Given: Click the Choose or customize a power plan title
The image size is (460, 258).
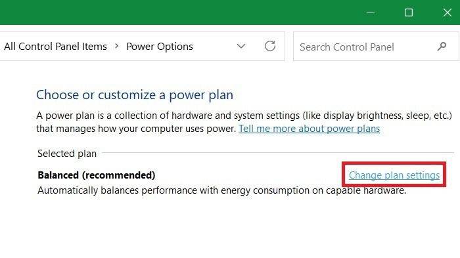Looking at the screenshot, I should [135, 95].
